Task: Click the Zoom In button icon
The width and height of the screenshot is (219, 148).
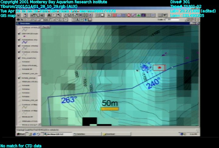Action: tap(80, 15)
